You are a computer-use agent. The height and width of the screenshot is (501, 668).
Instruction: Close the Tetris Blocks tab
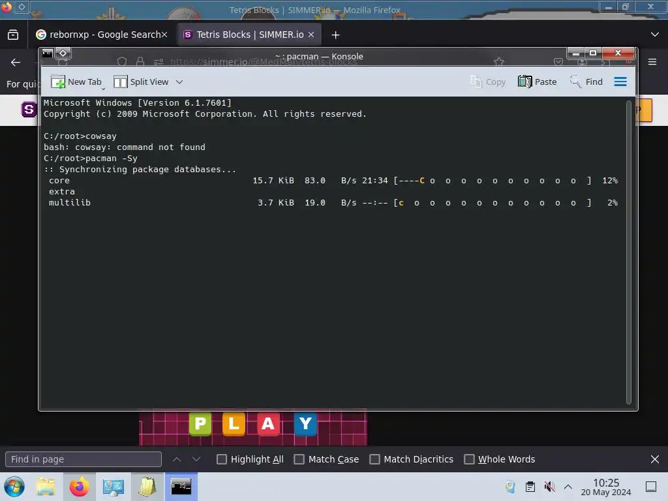click(311, 35)
